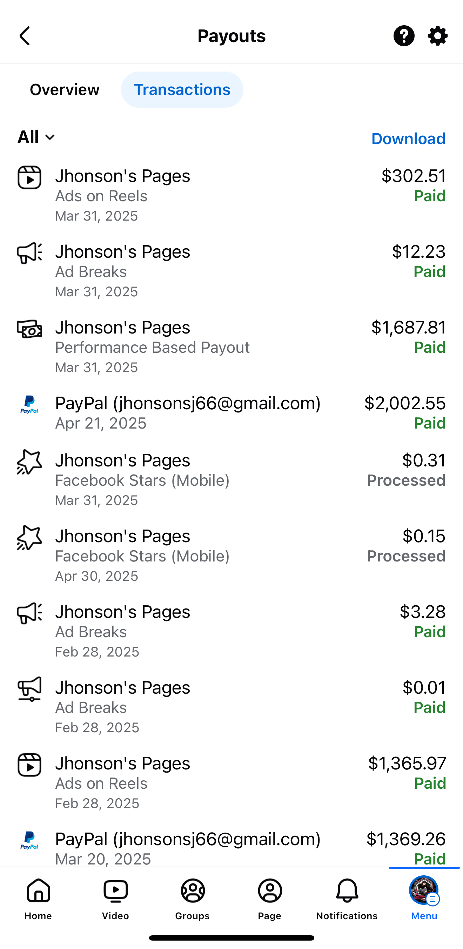The image size is (463, 949).
Task: Open the $1,365.97 Ads on Reels transaction
Action: pyautogui.click(x=231, y=782)
